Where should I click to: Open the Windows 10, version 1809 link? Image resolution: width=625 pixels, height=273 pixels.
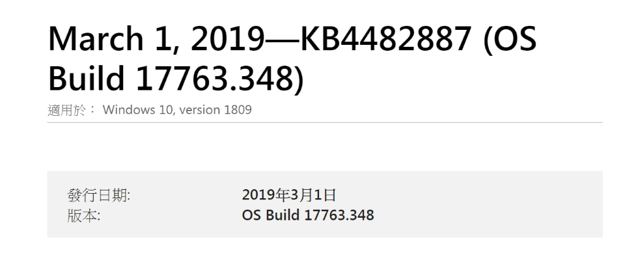(177, 110)
